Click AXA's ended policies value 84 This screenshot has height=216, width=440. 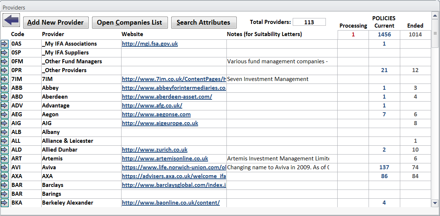pos(415,177)
